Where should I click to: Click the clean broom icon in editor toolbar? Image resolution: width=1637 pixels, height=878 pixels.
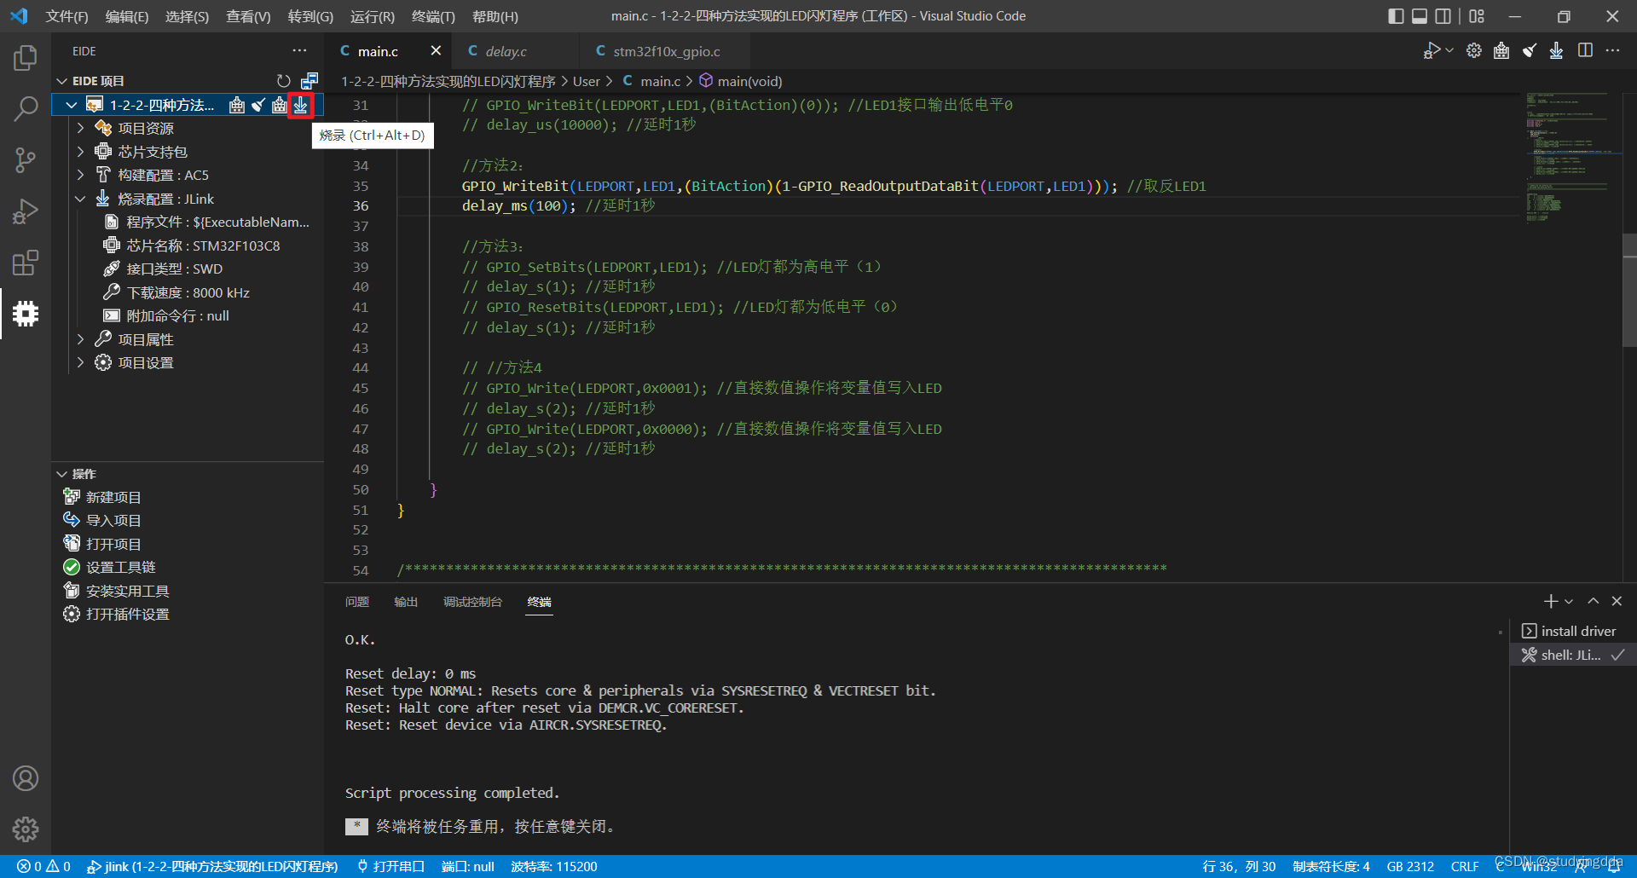(1530, 51)
